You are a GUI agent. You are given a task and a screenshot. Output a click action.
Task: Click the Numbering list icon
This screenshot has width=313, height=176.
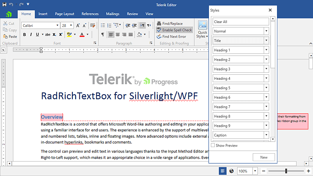coord(109,25)
